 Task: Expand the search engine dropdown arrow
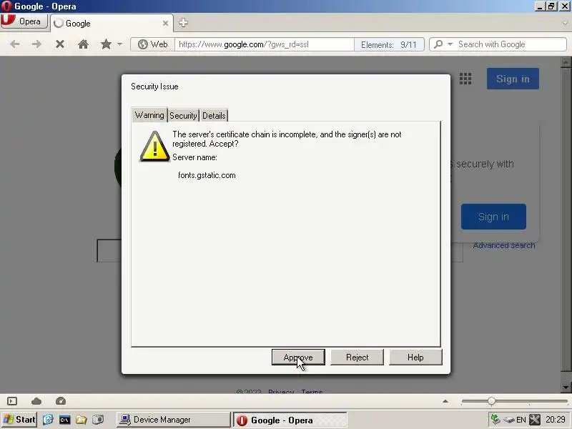point(450,44)
